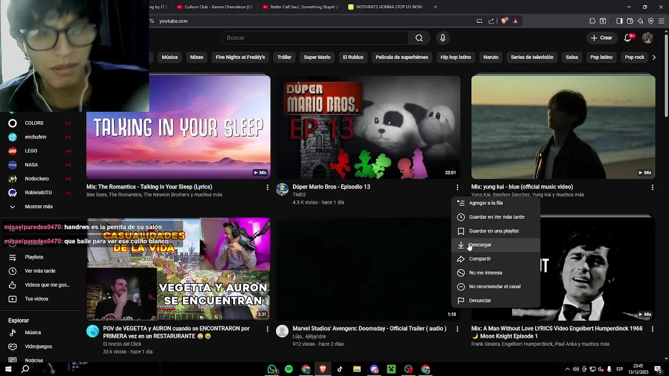Select Guardar en una playlist

point(495,231)
